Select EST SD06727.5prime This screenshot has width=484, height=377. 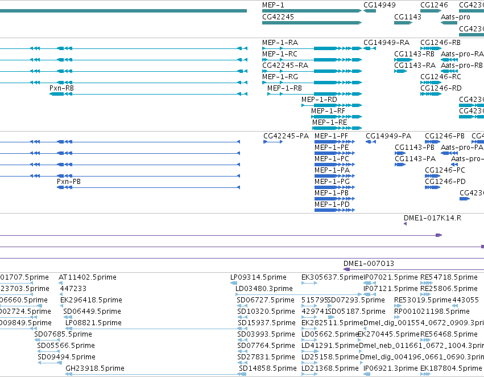pyautogui.click(x=266, y=300)
